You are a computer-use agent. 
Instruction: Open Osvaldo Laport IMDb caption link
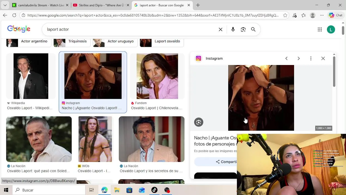coord(94,171)
